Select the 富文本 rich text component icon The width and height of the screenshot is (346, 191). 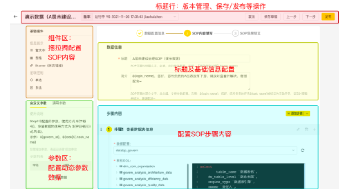(31, 50)
